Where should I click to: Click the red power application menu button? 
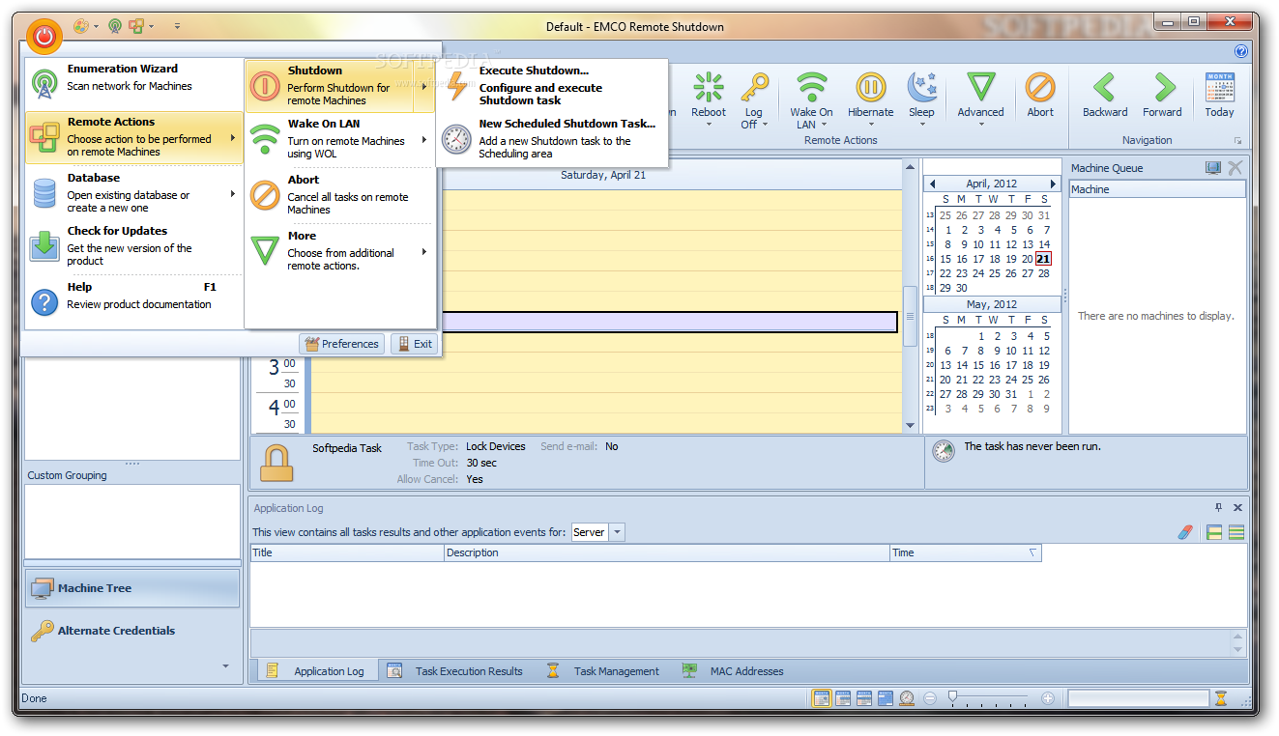click(44, 37)
